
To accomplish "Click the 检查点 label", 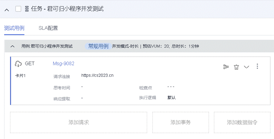I will click(x=146, y=88).
